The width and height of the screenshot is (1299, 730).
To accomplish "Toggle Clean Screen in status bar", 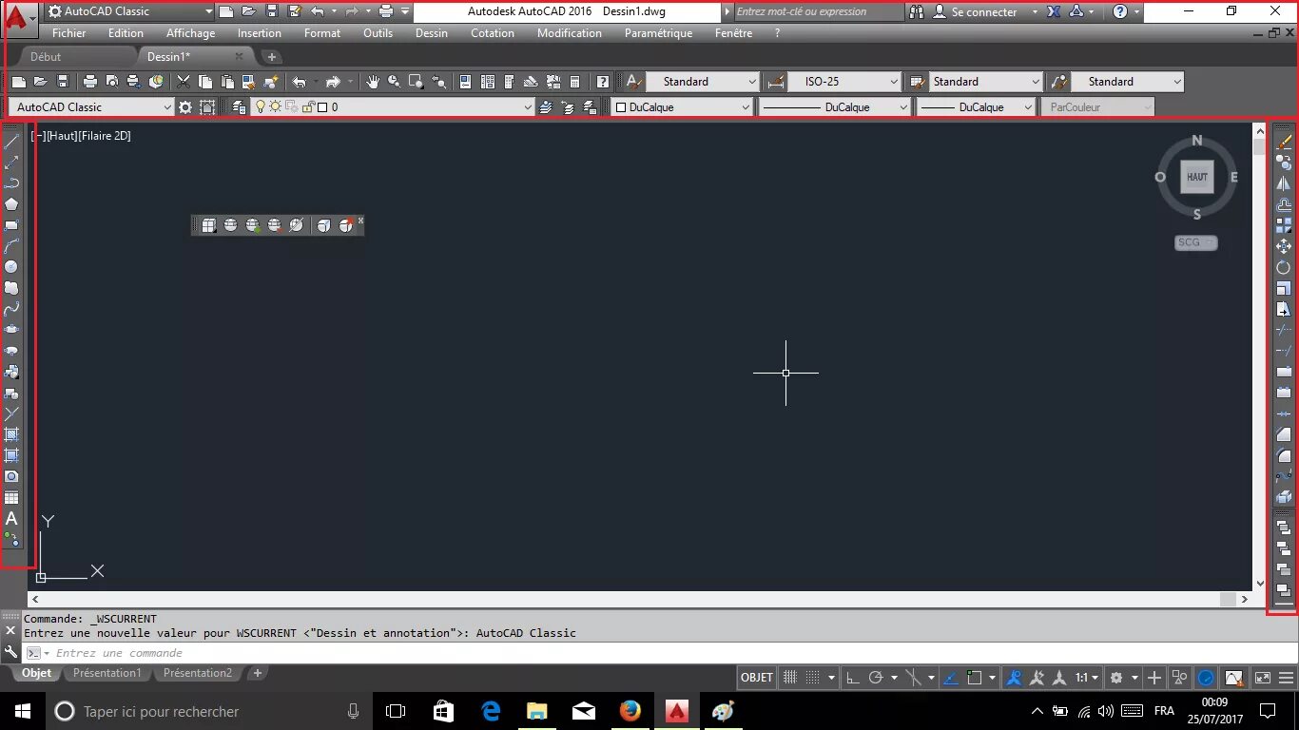I will 1263,678.
